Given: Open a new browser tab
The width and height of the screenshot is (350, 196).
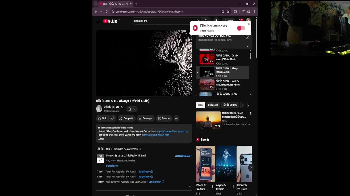Looking at the screenshot, I should click(x=136, y=4).
